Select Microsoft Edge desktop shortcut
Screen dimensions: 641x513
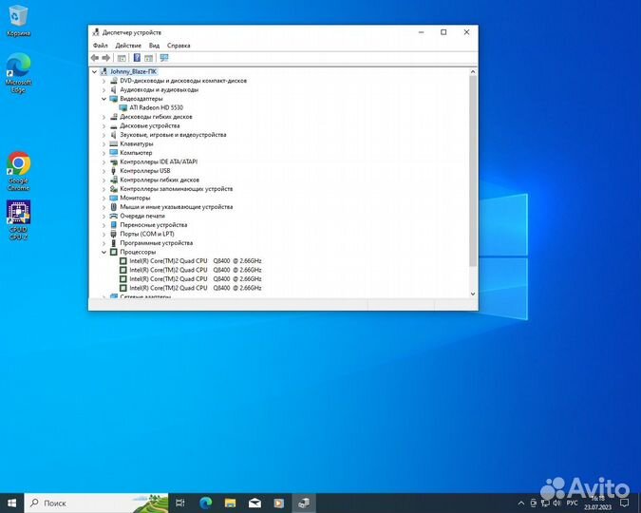pos(18,73)
